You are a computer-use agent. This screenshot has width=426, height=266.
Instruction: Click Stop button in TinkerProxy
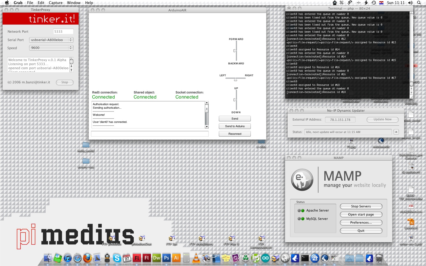click(65, 82)
